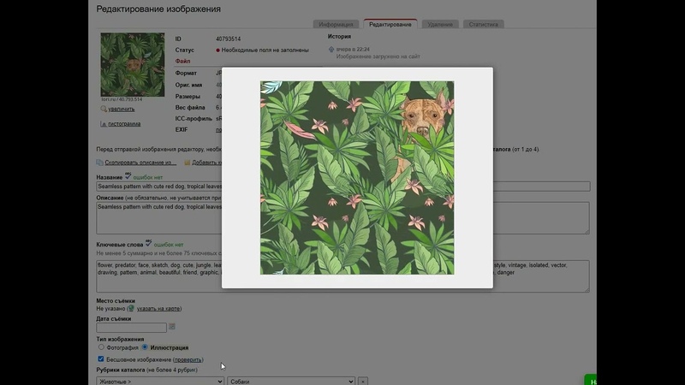685x385 pixels.
Task: Open the Собаки subcategory dropdown
Action: coord(290,381)
